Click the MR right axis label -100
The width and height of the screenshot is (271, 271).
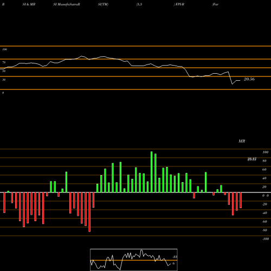266,239
